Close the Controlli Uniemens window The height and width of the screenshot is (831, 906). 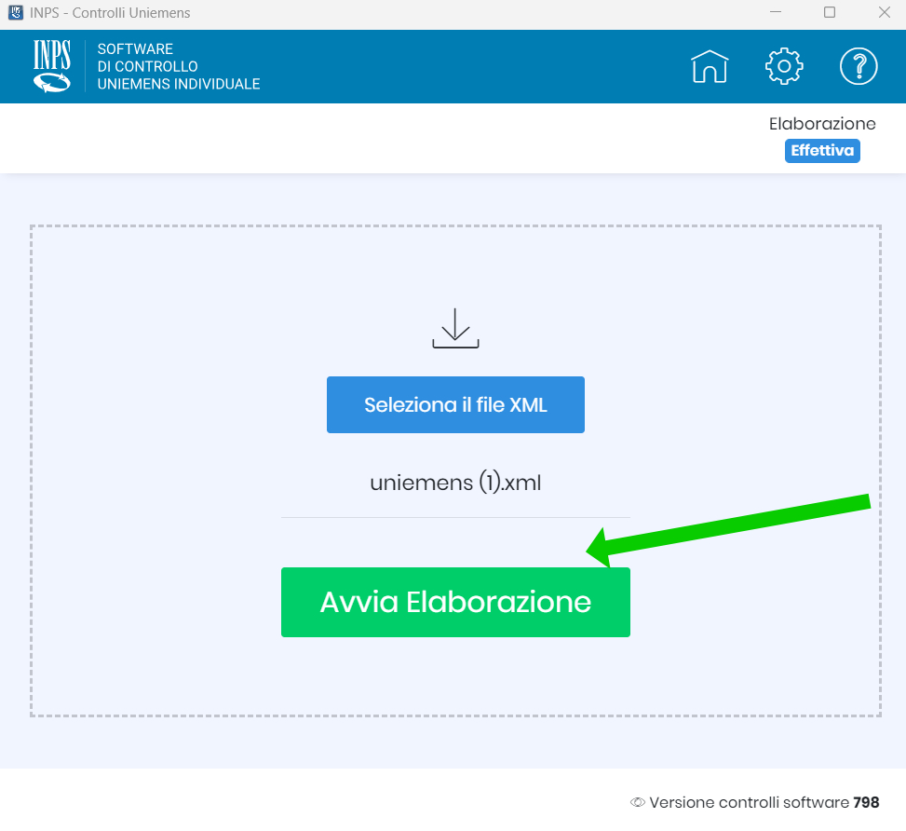[x=884, y=13]
